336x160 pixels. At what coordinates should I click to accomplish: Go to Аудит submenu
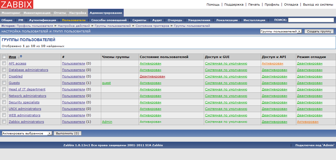pyautogui.click(x=157, y=20)
